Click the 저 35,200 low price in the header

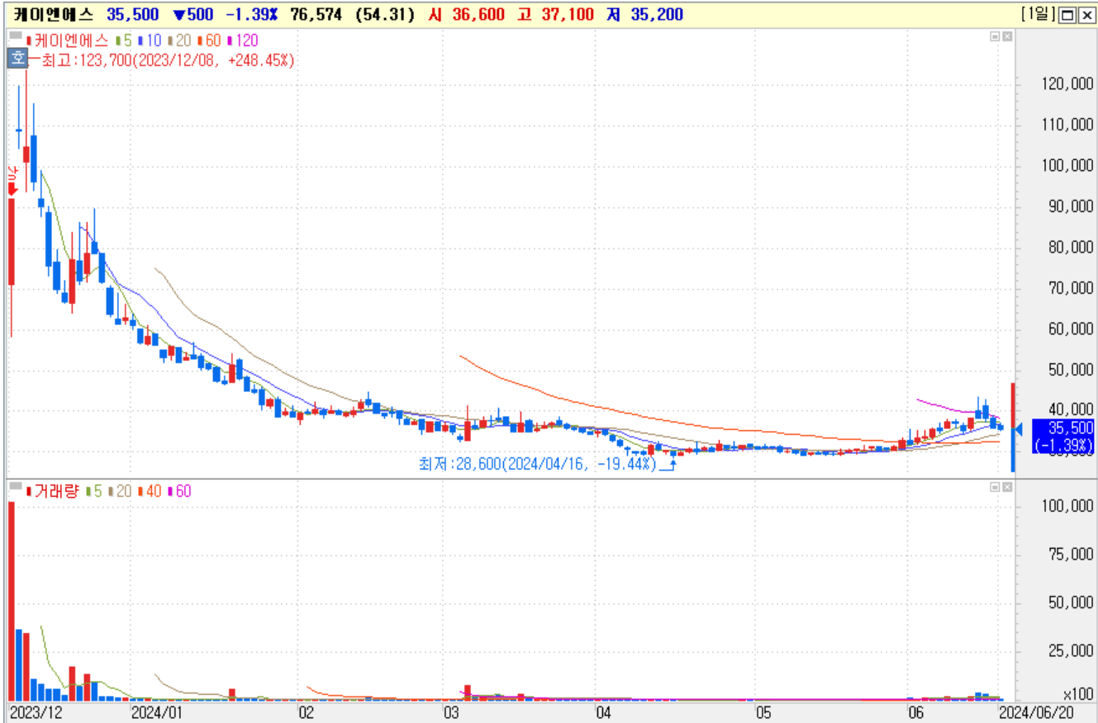tap(644, 15)
